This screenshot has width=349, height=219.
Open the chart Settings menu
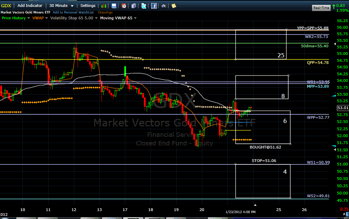coord(88,6)
